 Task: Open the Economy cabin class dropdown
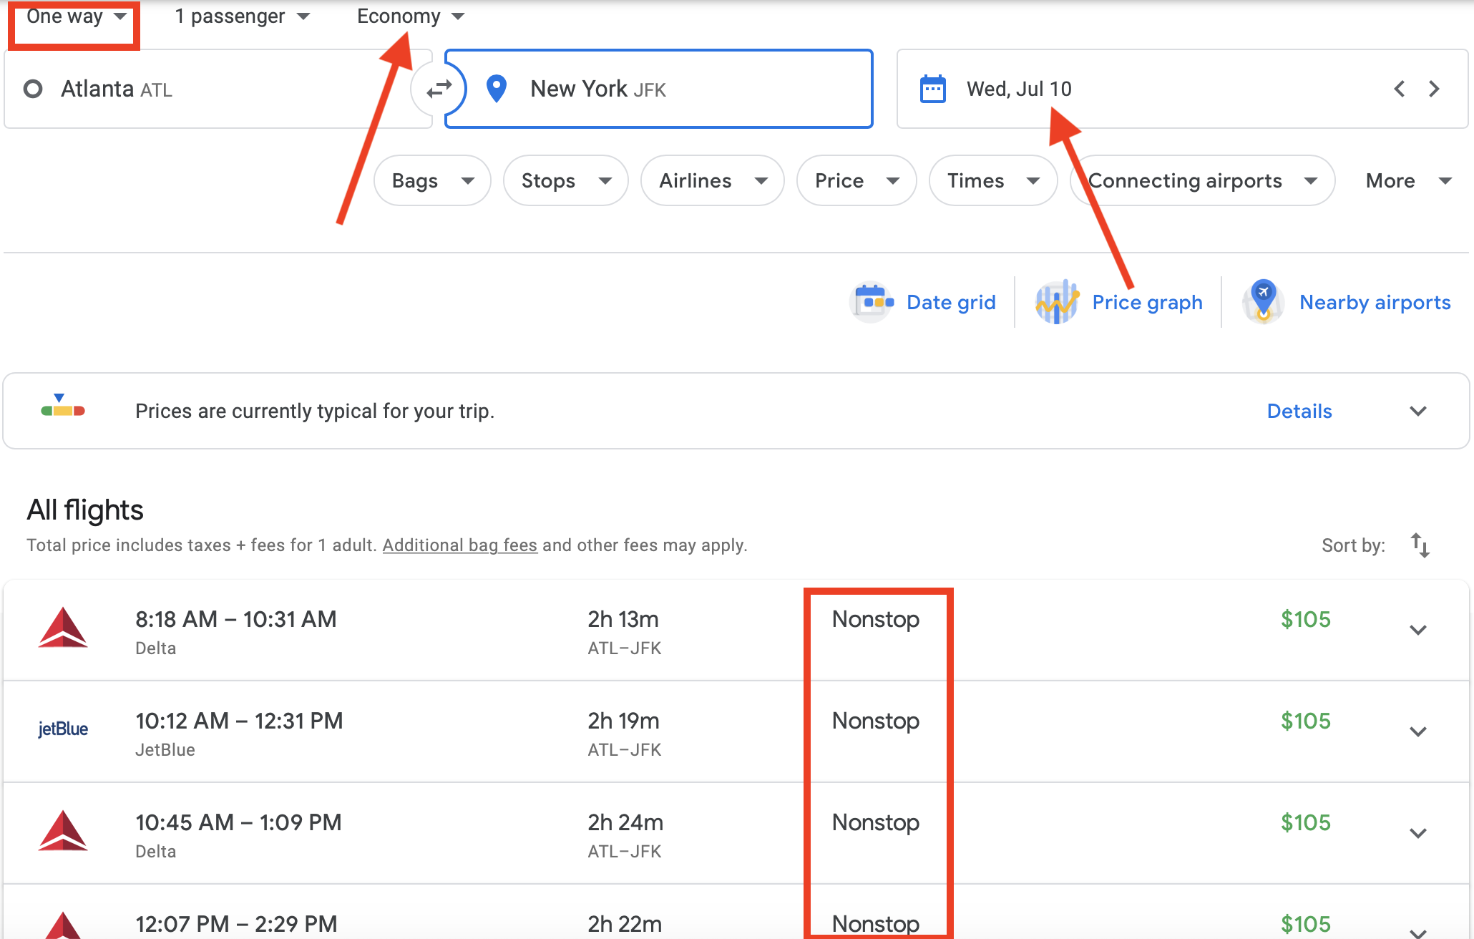point(410,16)
